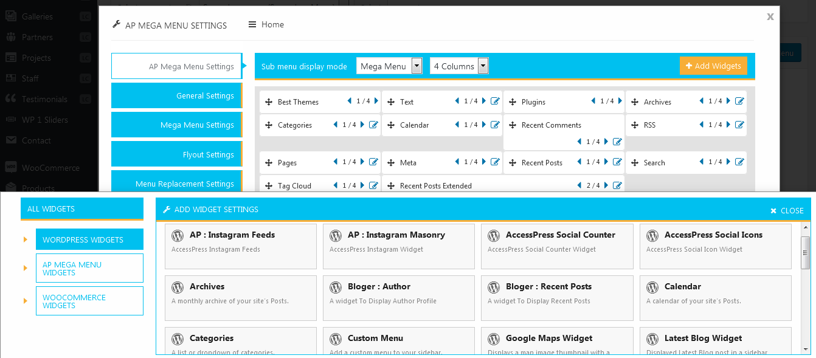
Task: Decrease column width of Plugins widget
Action: coord(593,102)
